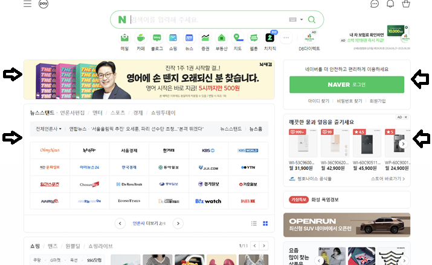
Task: Select the 쇼핑 tab in shopping section
Action: tap(34, 246)
